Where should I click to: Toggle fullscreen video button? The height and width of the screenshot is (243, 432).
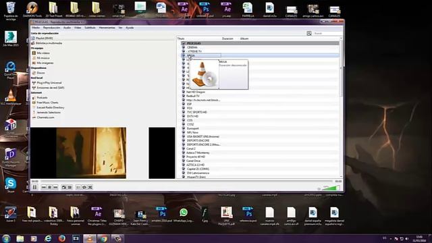(64, 188)
